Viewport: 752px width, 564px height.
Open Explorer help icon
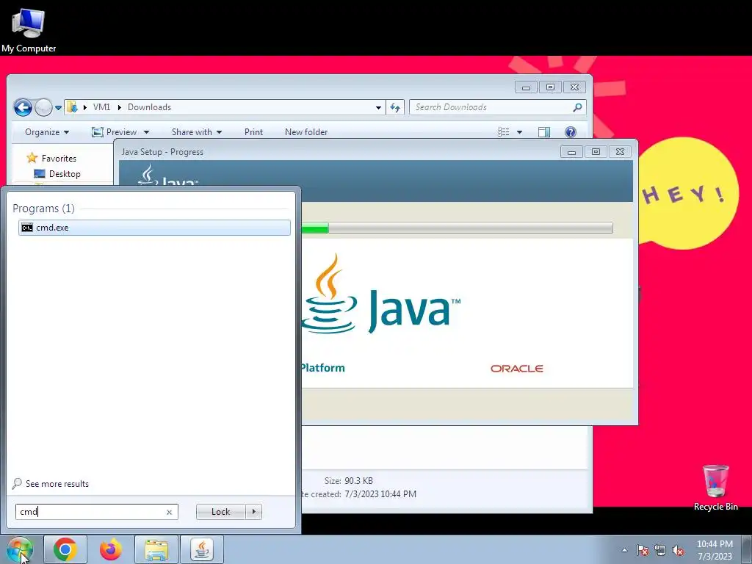pyautogui.click(x=570, y=132)
